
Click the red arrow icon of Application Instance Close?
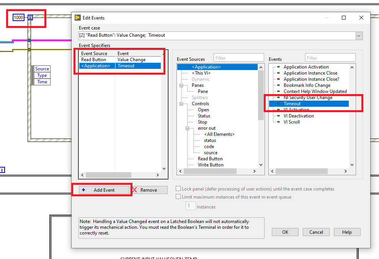[x=278, y=79]
